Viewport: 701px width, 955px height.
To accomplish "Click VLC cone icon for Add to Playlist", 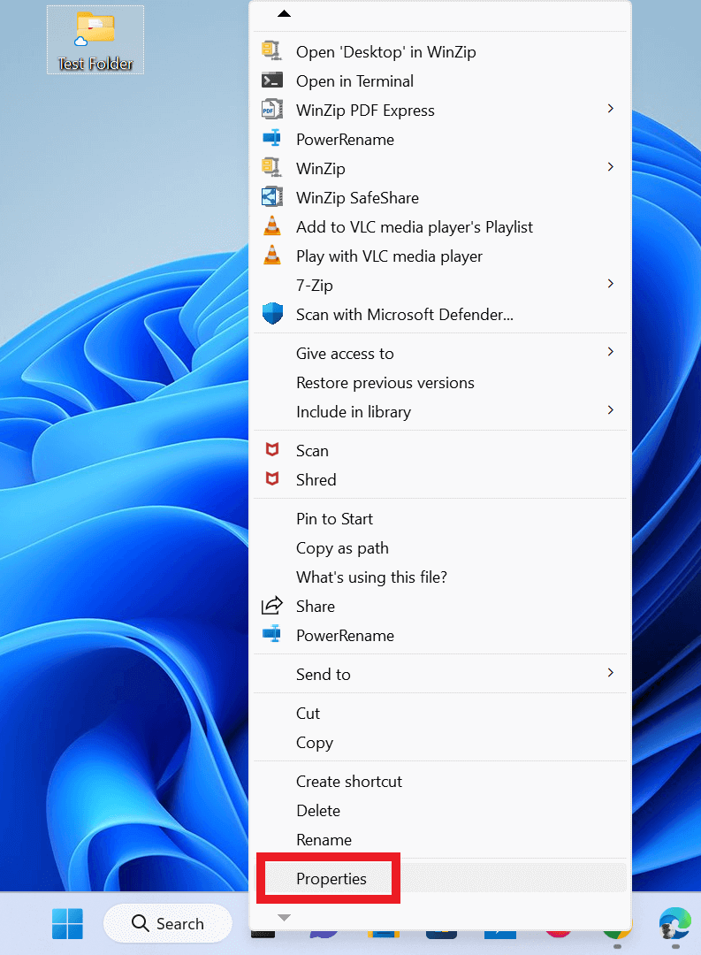I will 271,226.
